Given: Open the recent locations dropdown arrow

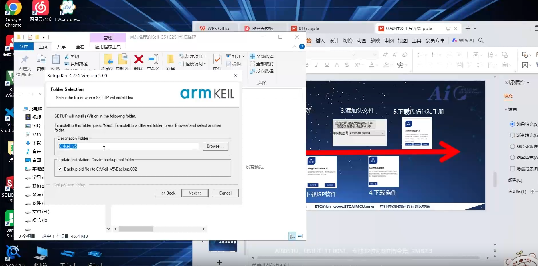Looking at the screenshot, I should [40, 94].
